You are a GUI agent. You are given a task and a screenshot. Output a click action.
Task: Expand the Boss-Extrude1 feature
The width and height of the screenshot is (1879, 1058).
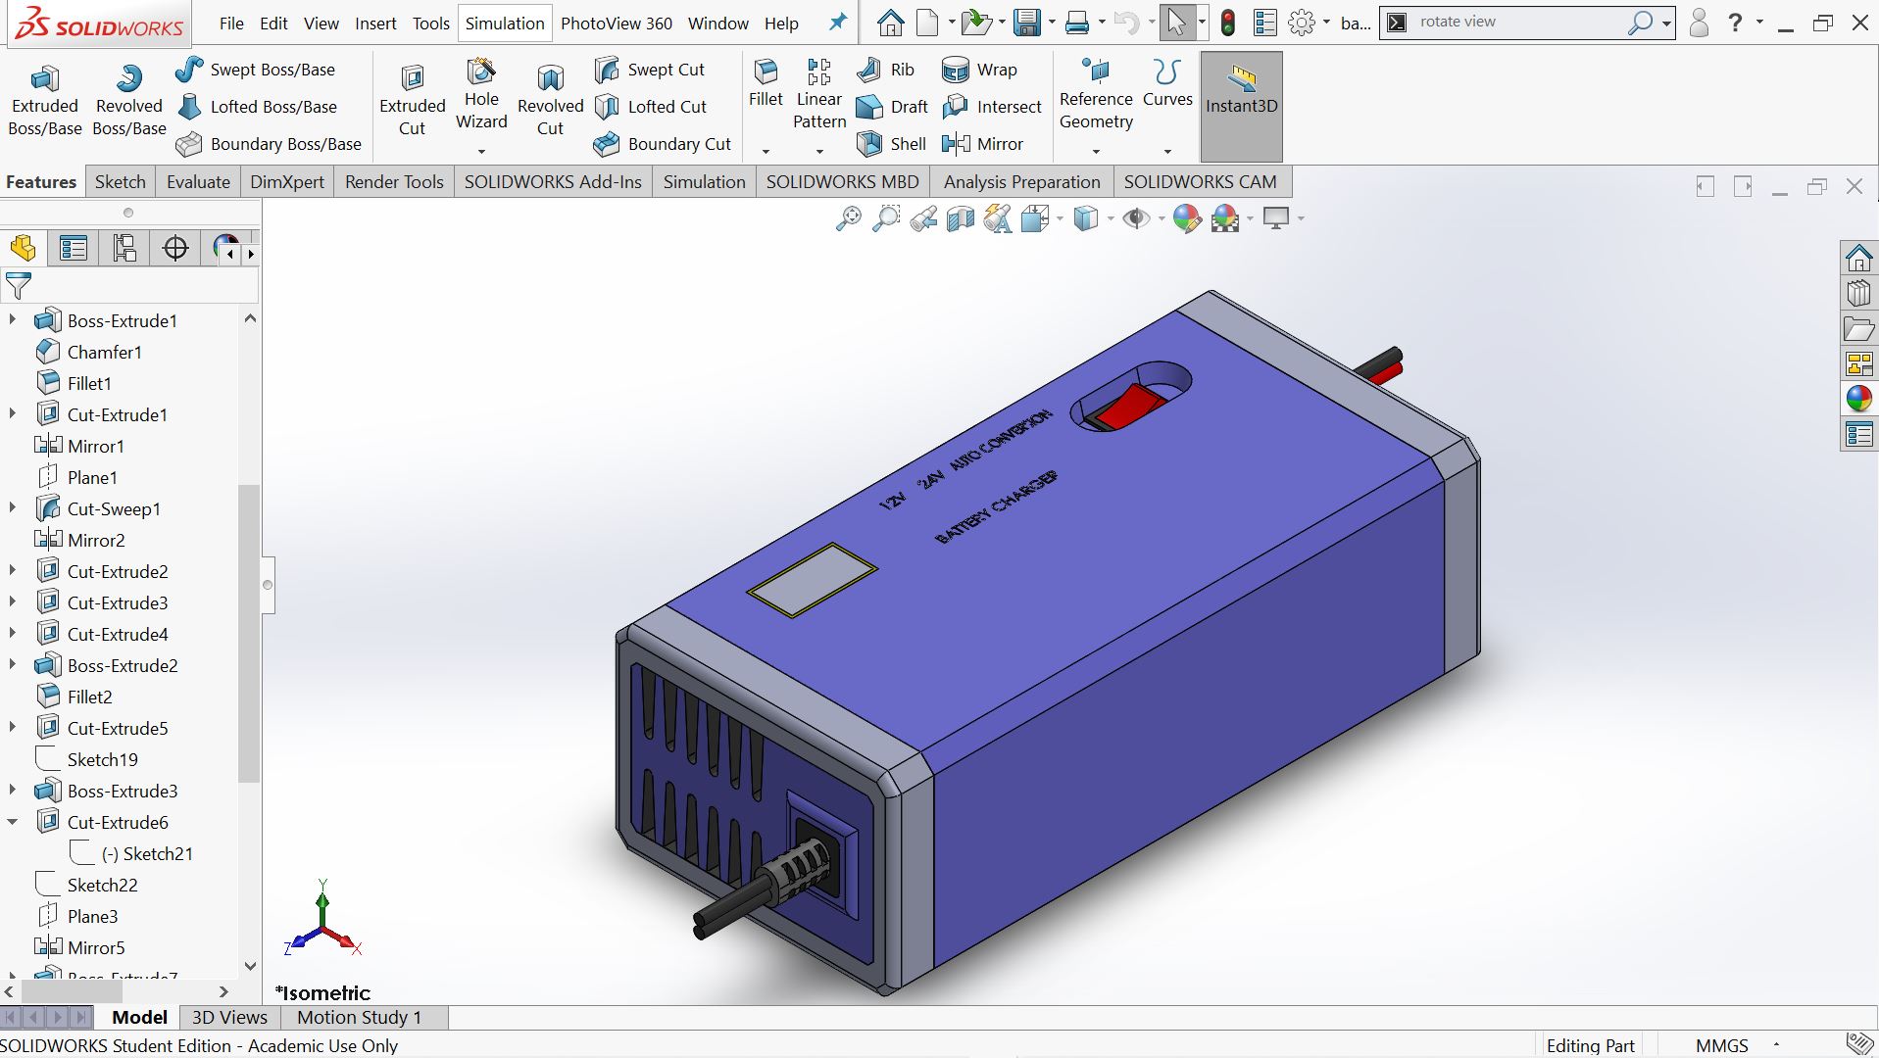[12, 320]
